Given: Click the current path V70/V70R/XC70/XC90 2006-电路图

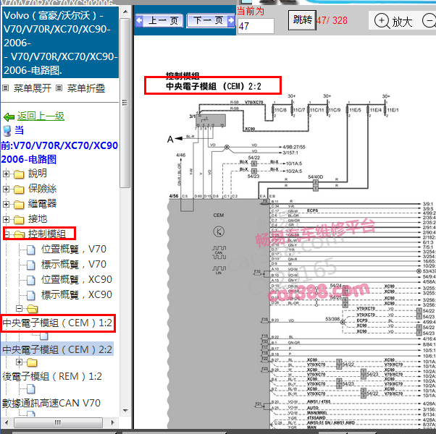Looking at the screenshot, I should [x=59, y=152].
